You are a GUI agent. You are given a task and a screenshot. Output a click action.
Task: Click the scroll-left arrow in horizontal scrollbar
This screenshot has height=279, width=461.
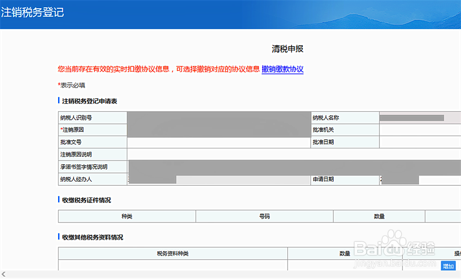[4, 274]
